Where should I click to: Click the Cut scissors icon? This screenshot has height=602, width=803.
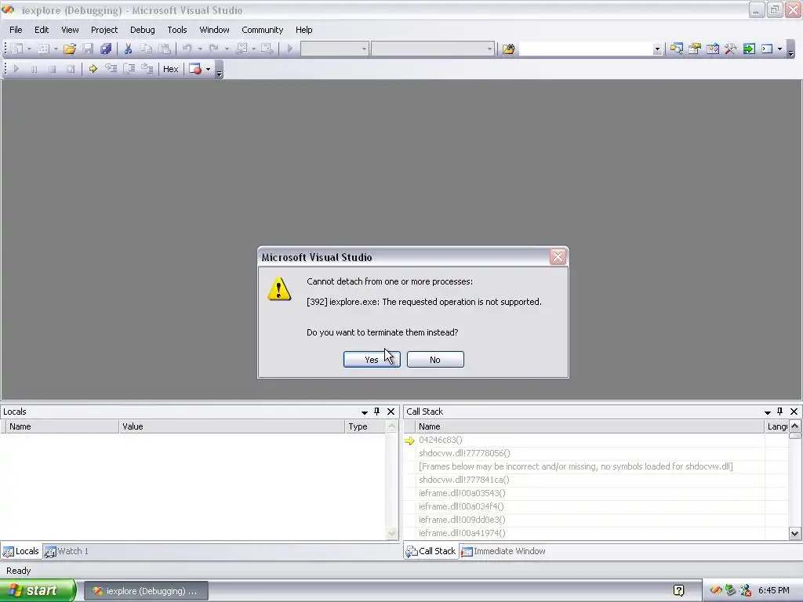coord(128,49)
